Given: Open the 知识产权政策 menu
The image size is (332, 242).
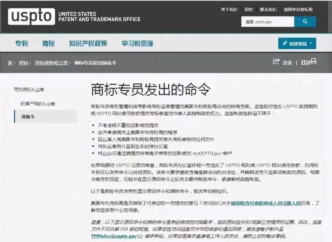Looking at the screenshot, I should point(88,43).
